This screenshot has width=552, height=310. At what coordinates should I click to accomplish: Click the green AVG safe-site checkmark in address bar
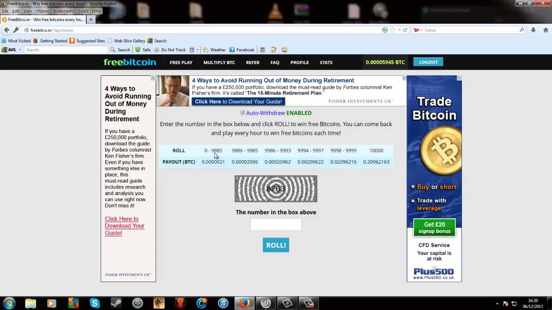[385, 30]
